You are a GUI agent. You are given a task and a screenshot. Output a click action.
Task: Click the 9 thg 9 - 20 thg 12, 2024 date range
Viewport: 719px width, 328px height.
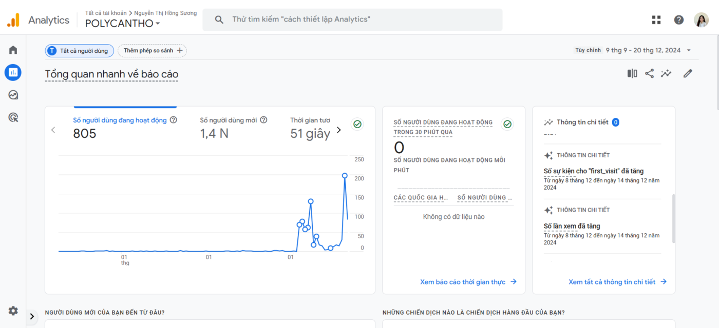(x=643, y=50)
